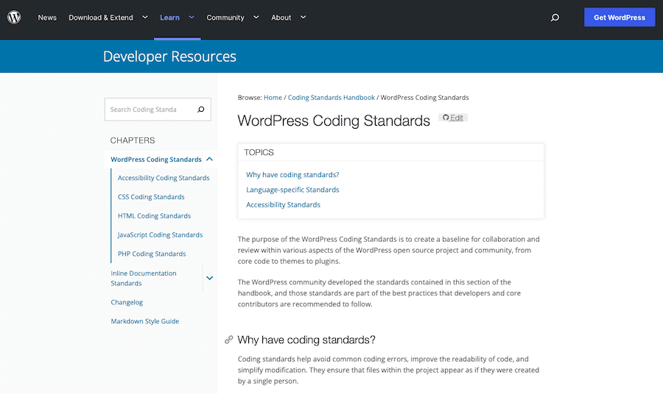Click the Get WordPress button
663x394 pixels.
click(619, 18)
